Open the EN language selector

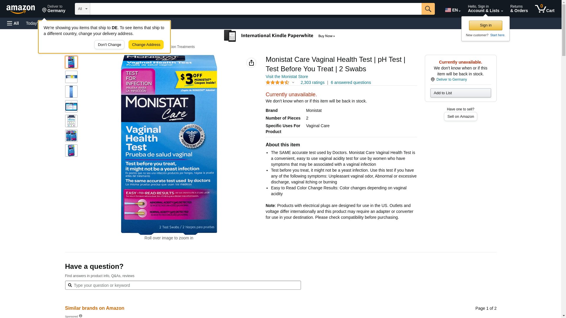453,10
